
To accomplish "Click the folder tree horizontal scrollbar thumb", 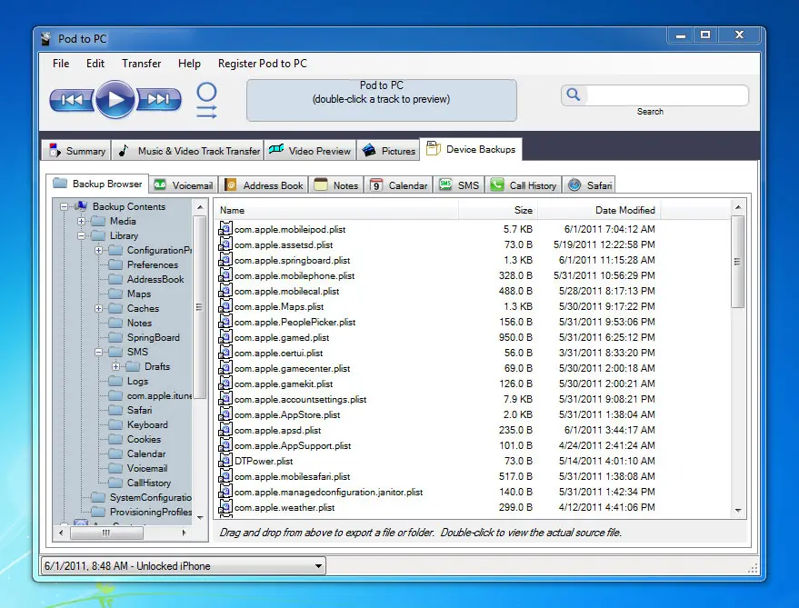I will (106, 533).
